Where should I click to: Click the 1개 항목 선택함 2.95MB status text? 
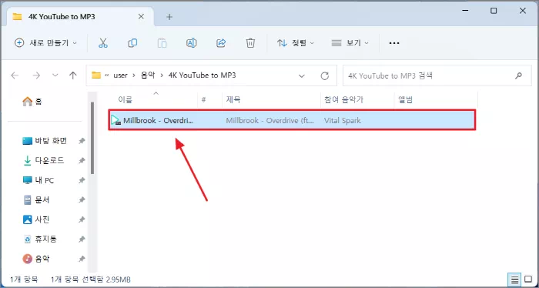click(x=91, y=280)
